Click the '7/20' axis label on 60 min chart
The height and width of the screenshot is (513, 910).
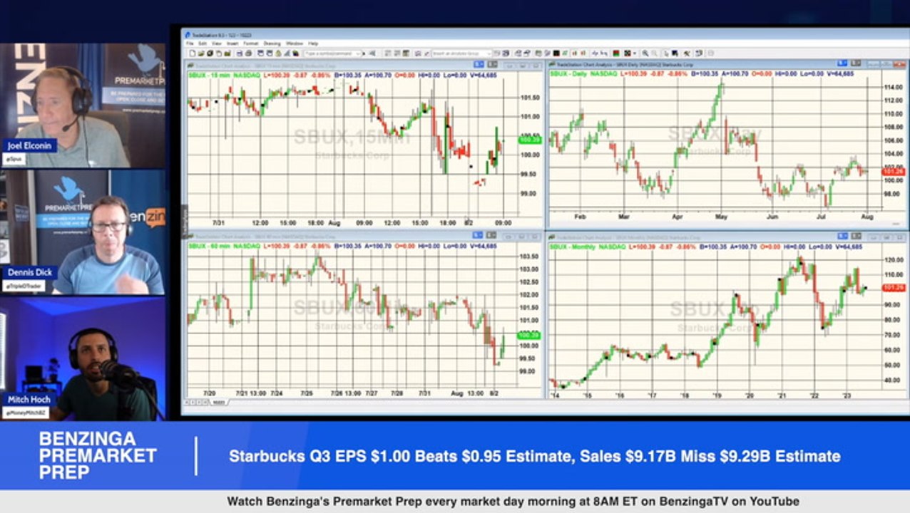(x=209, y=393)
